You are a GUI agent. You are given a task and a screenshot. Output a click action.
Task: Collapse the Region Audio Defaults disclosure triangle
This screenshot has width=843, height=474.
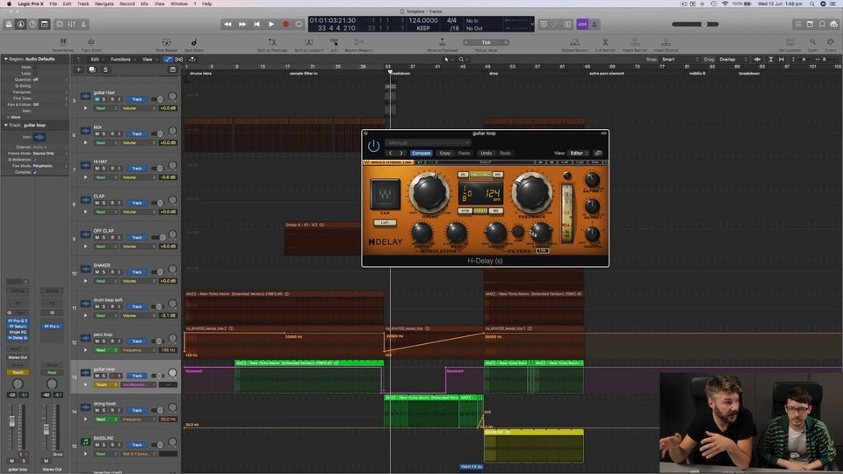[6, 59]
